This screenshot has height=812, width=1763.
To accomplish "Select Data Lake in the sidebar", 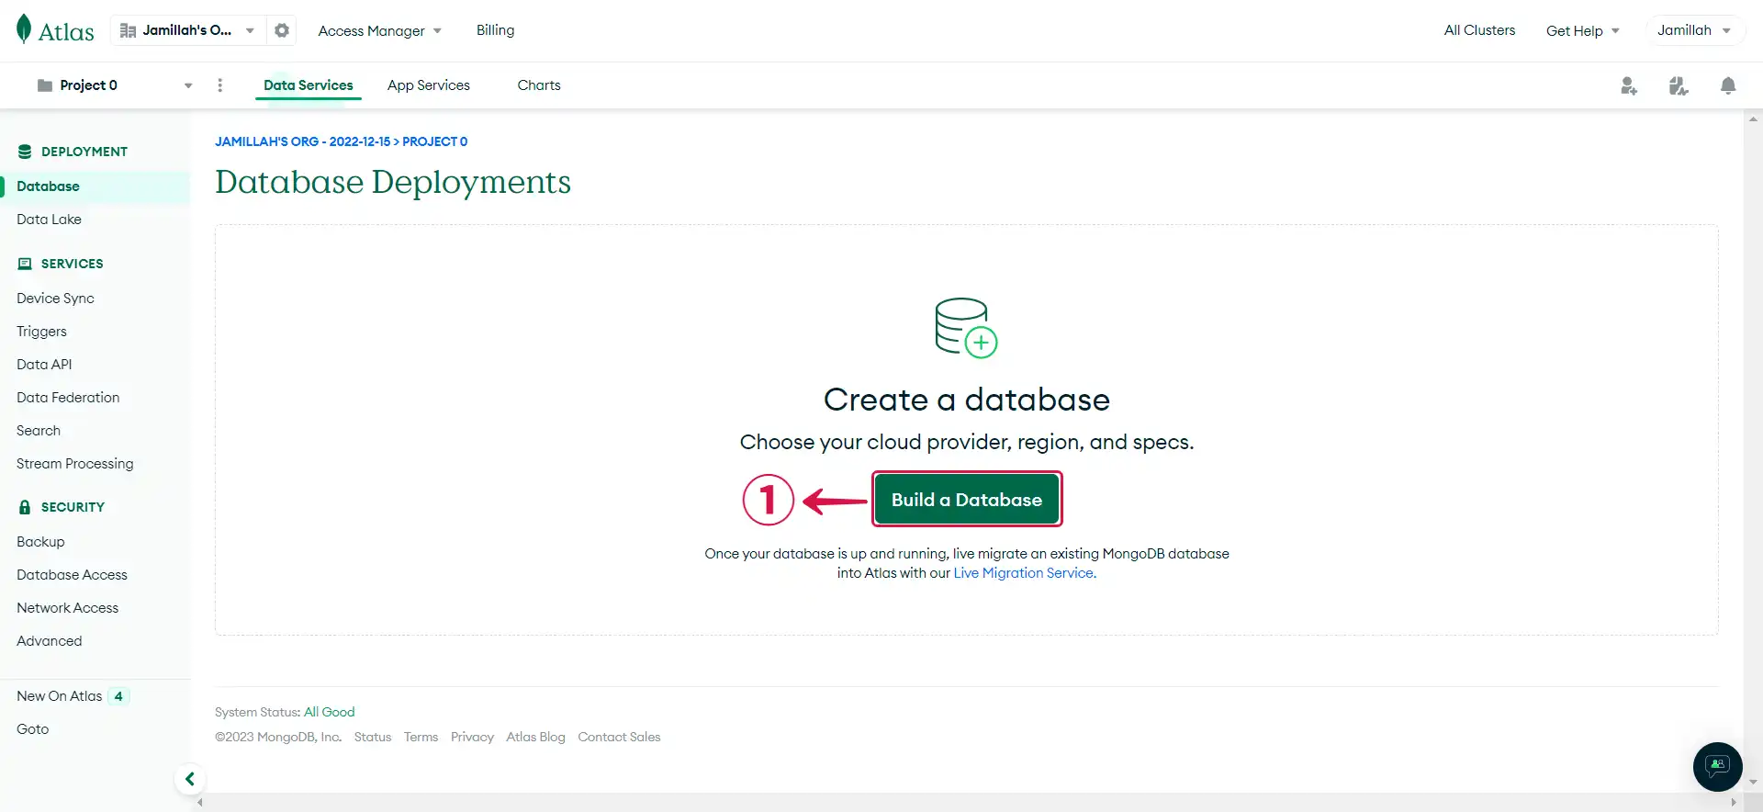I will click(x=49, y=220).
